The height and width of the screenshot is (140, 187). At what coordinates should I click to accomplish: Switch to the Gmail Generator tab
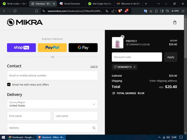pyautogui.click(x=71, y=4)
